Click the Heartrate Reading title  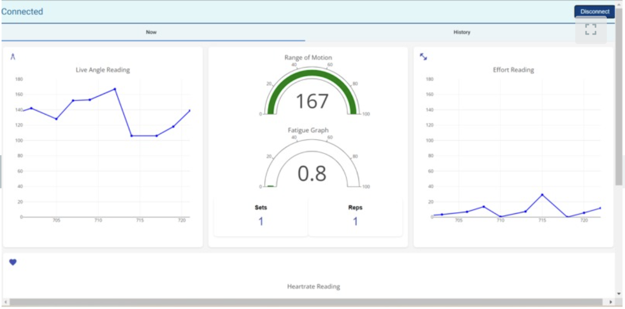313,286
